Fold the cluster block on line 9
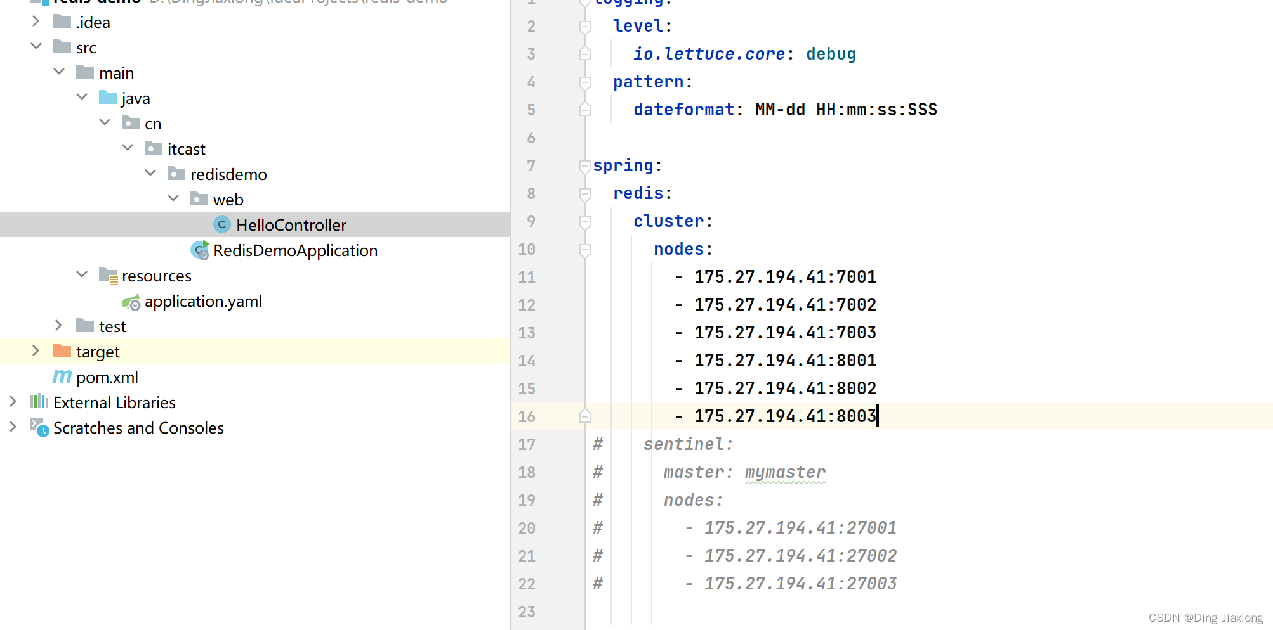Image resolution: width=1273 pixels, height=630 pixels. 585,222
